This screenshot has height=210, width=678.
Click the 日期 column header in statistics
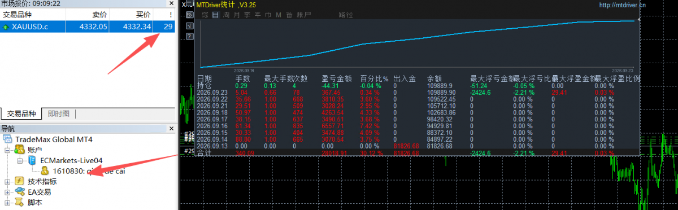205,78
